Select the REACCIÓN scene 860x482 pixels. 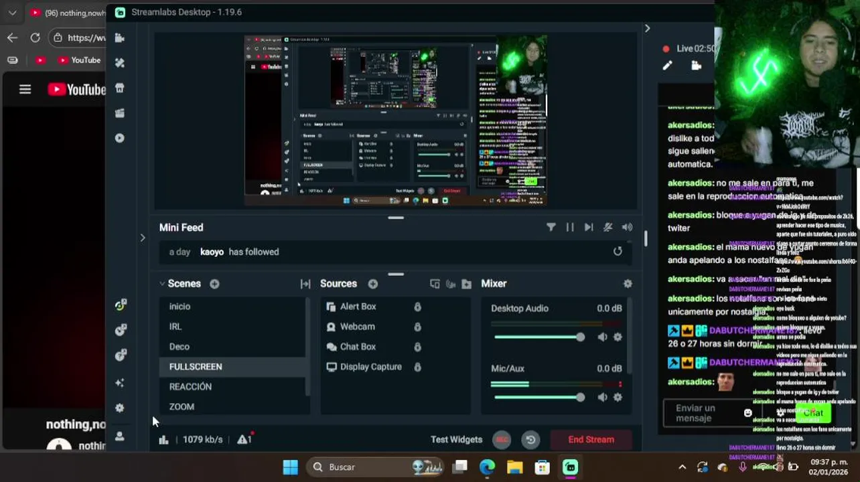coord(232,387)
